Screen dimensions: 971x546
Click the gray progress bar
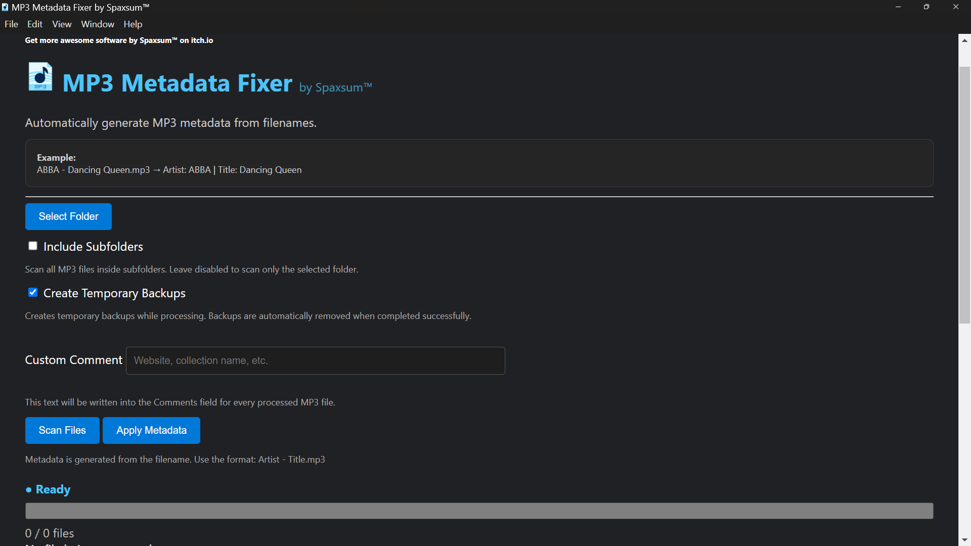coord(479,511)
